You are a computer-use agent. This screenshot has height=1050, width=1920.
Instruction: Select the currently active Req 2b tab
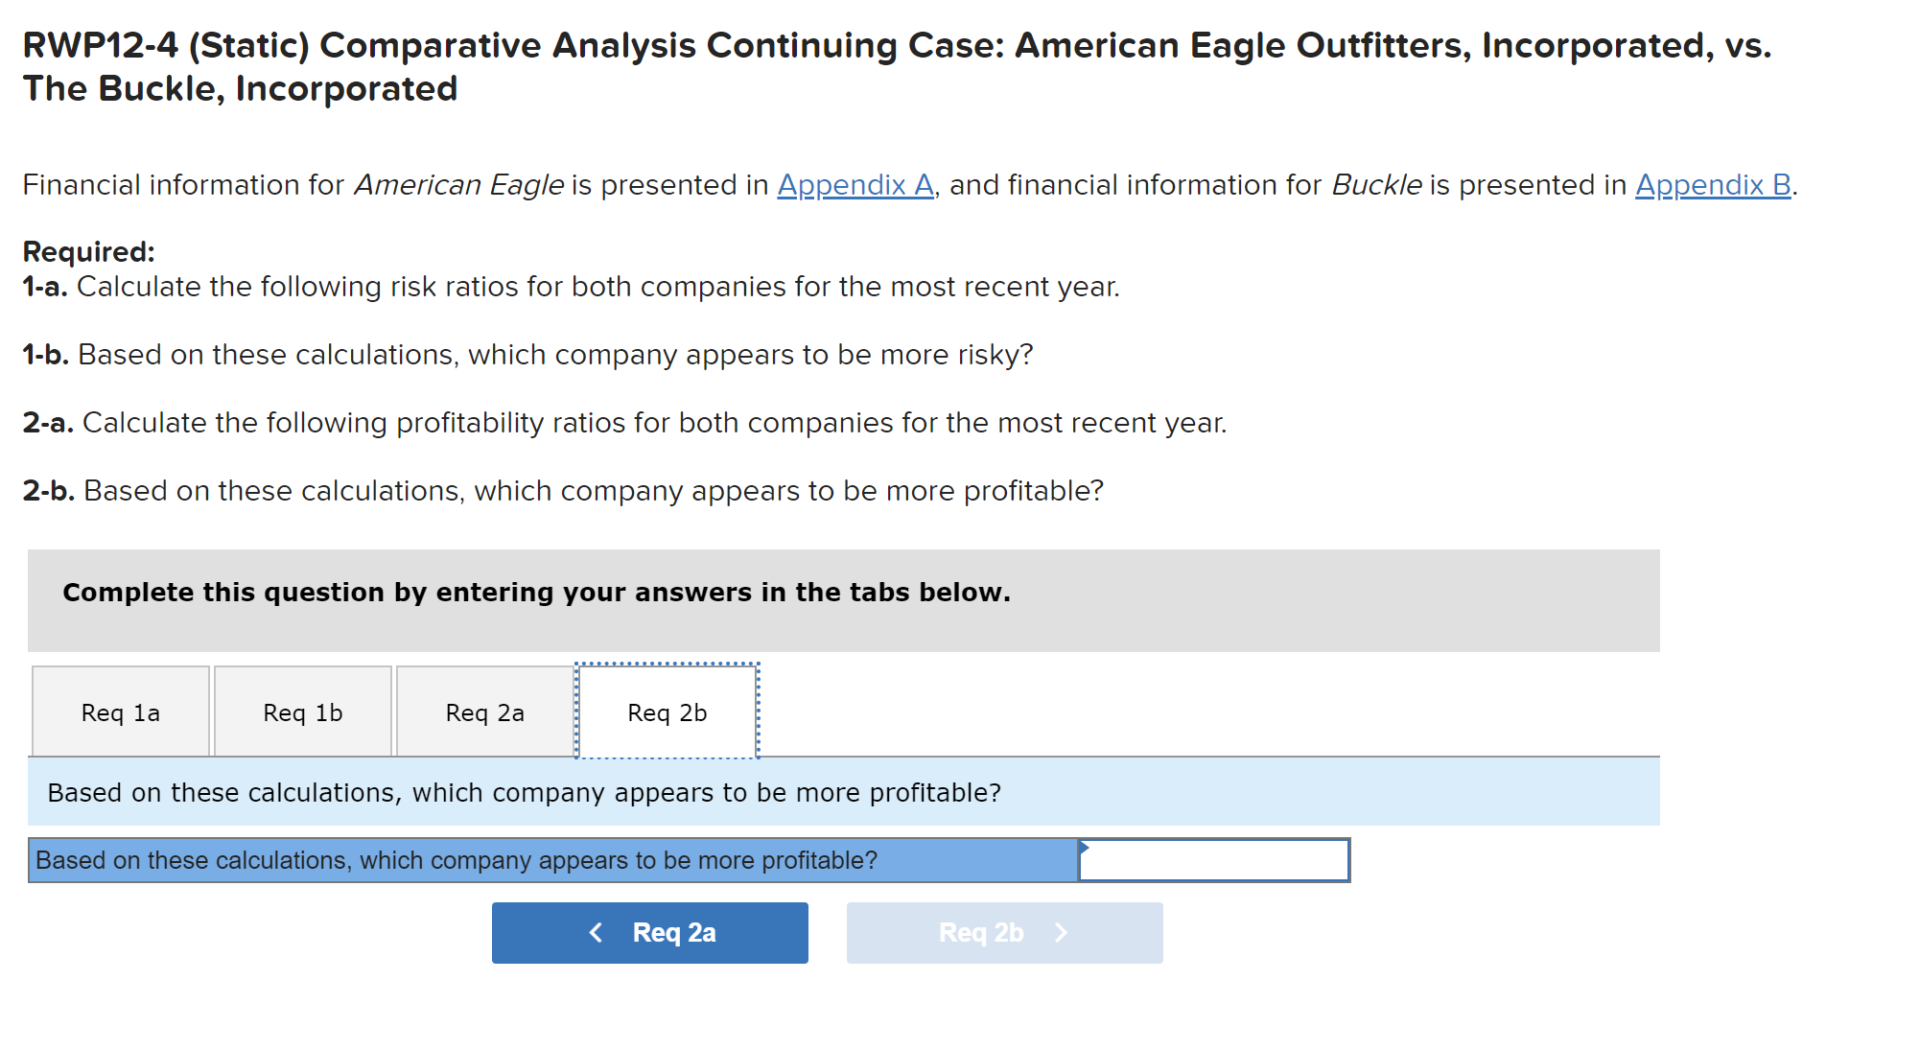point(667,712)
